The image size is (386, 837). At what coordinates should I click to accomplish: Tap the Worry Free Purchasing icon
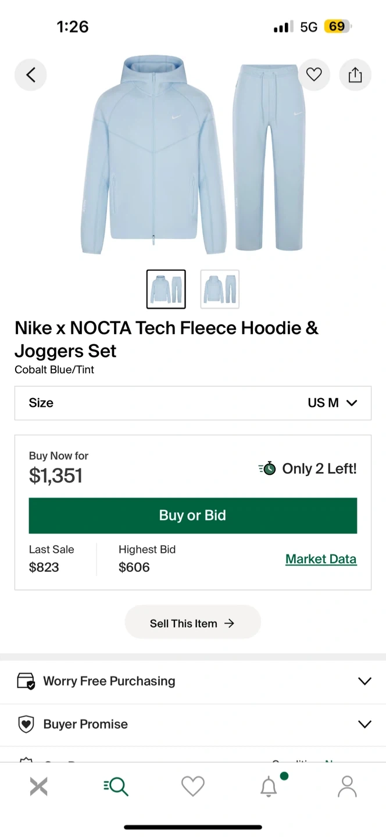(x=26, y=681)
